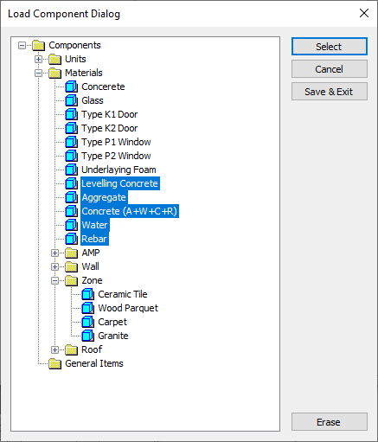Click the cube icon next to Glass
The image size is (378, 442).
pos(71,100)
